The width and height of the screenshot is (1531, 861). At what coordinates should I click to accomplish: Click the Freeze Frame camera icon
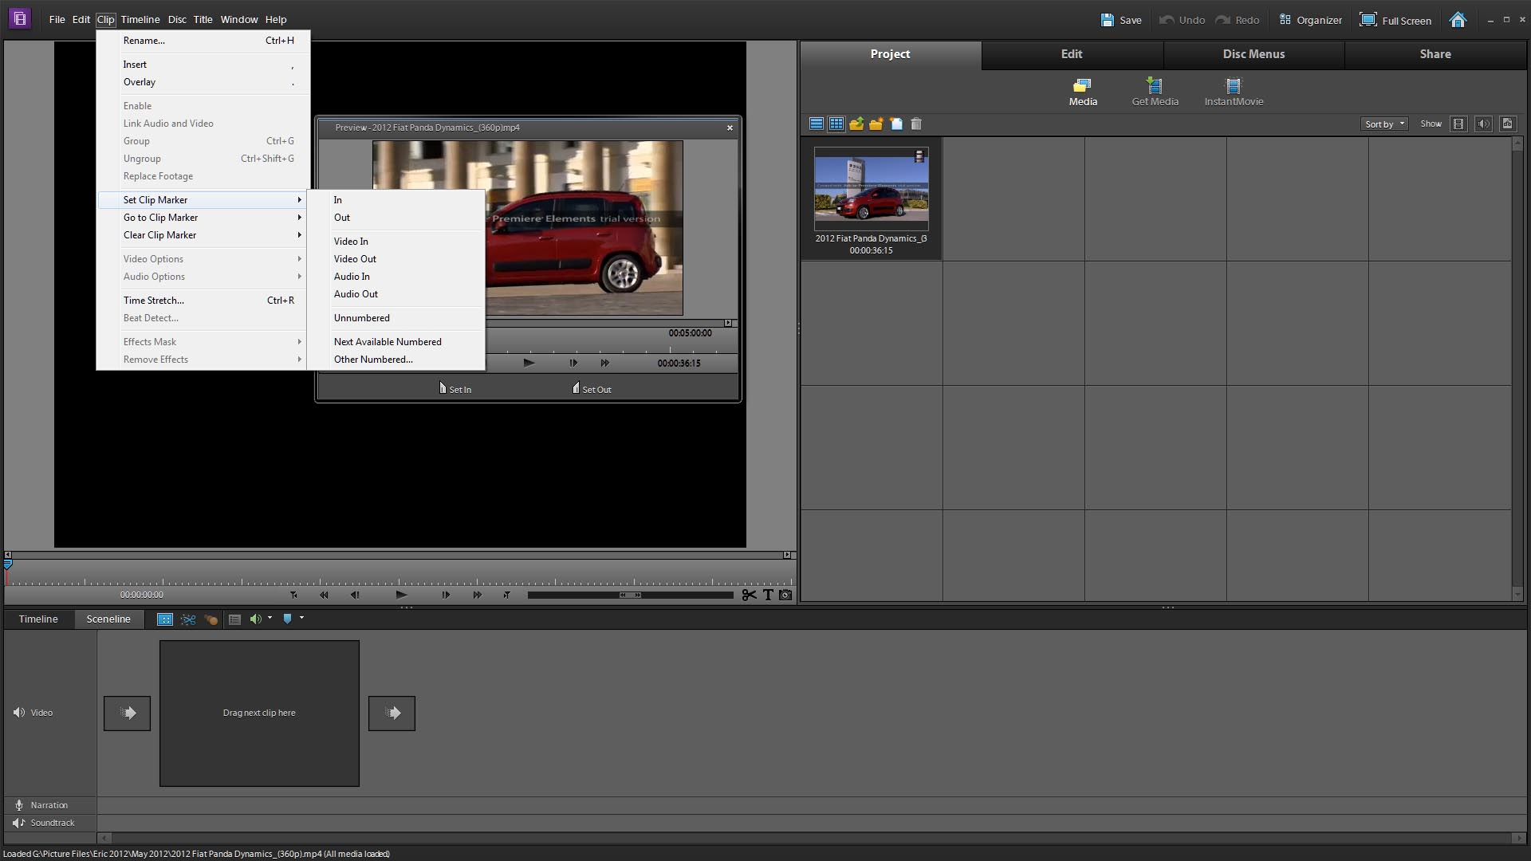785,595
